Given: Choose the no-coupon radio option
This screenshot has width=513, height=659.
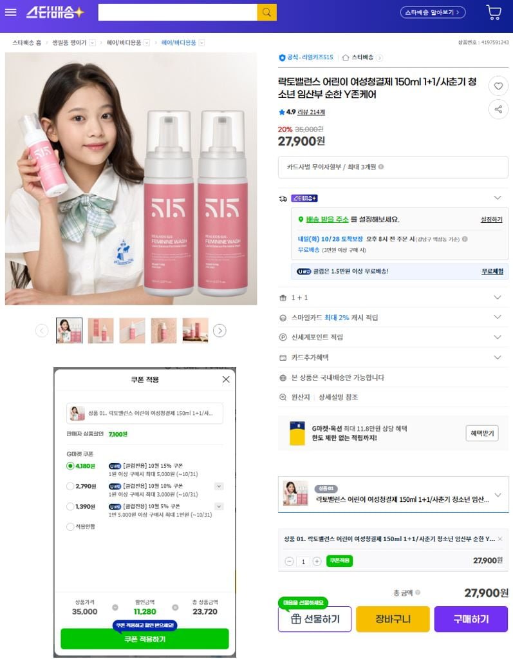Looking at the screenshot, I should click(x=71, y=526).
